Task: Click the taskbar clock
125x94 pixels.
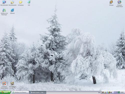Action: click(x=122, y=92)
